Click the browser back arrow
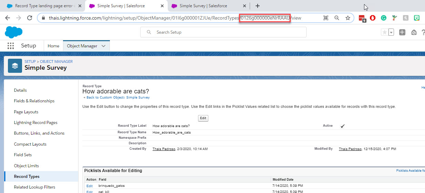 pos(8,18)
